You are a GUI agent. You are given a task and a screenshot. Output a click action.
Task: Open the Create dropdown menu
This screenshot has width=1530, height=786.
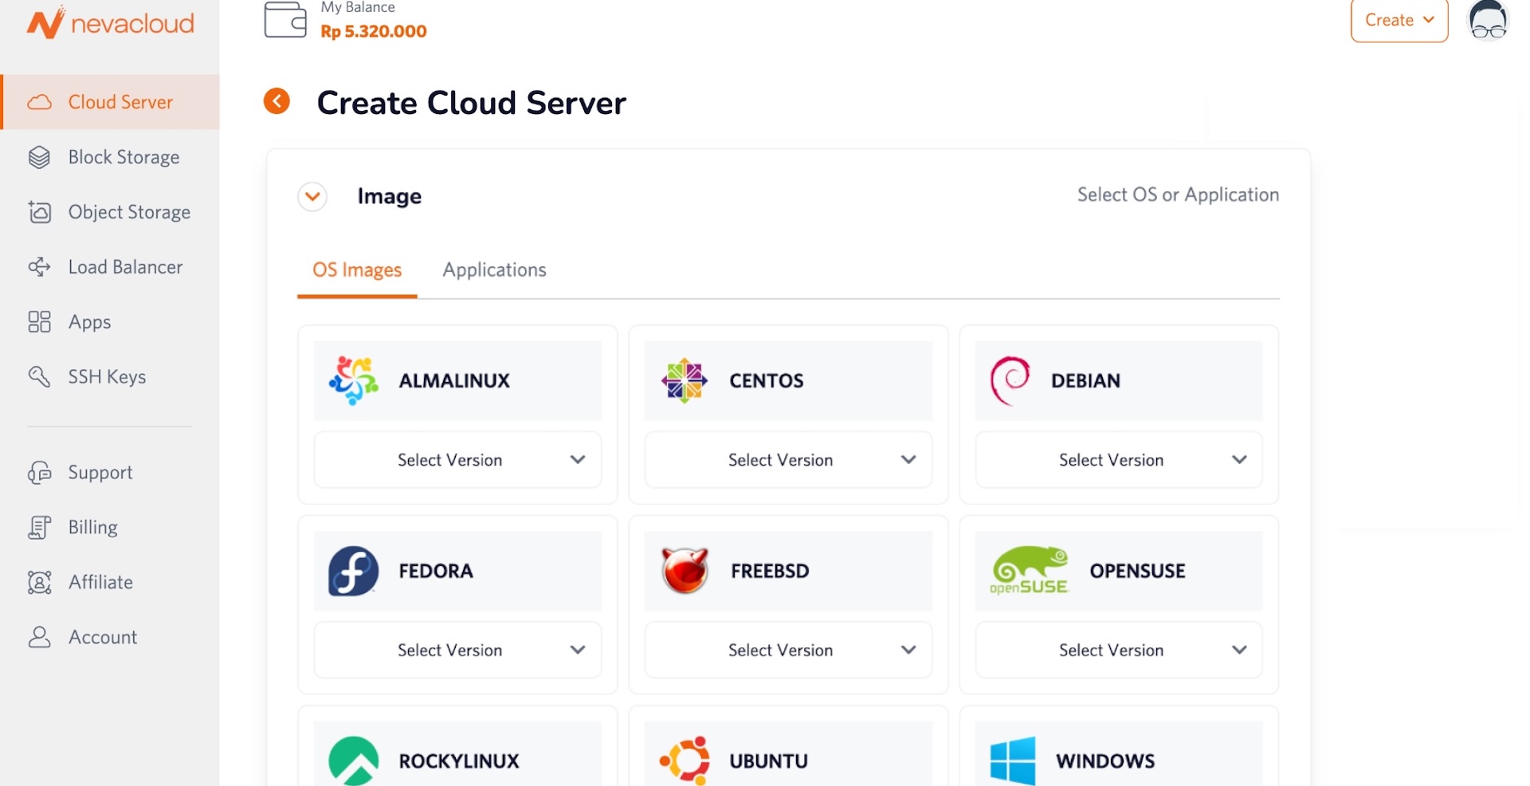(1399, 20)
